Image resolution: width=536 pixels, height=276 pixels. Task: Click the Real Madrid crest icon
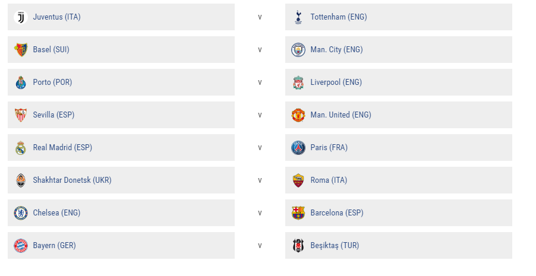coord(21,148)
